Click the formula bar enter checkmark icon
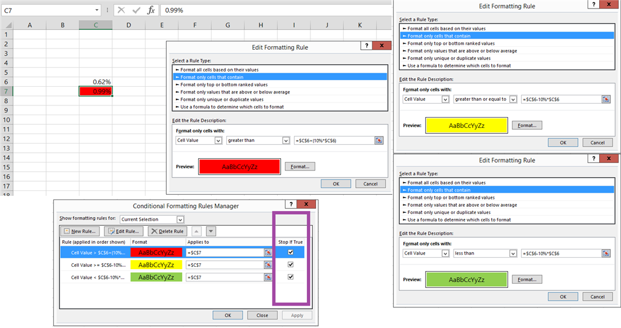The width and height of the screenshot is (621, 328). (x=136, y=10)
